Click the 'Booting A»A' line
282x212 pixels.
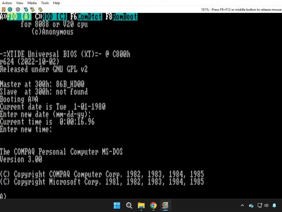click(19, 99)
